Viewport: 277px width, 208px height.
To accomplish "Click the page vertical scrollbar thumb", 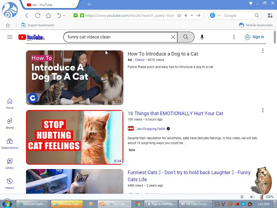I will tap(275, 37).
